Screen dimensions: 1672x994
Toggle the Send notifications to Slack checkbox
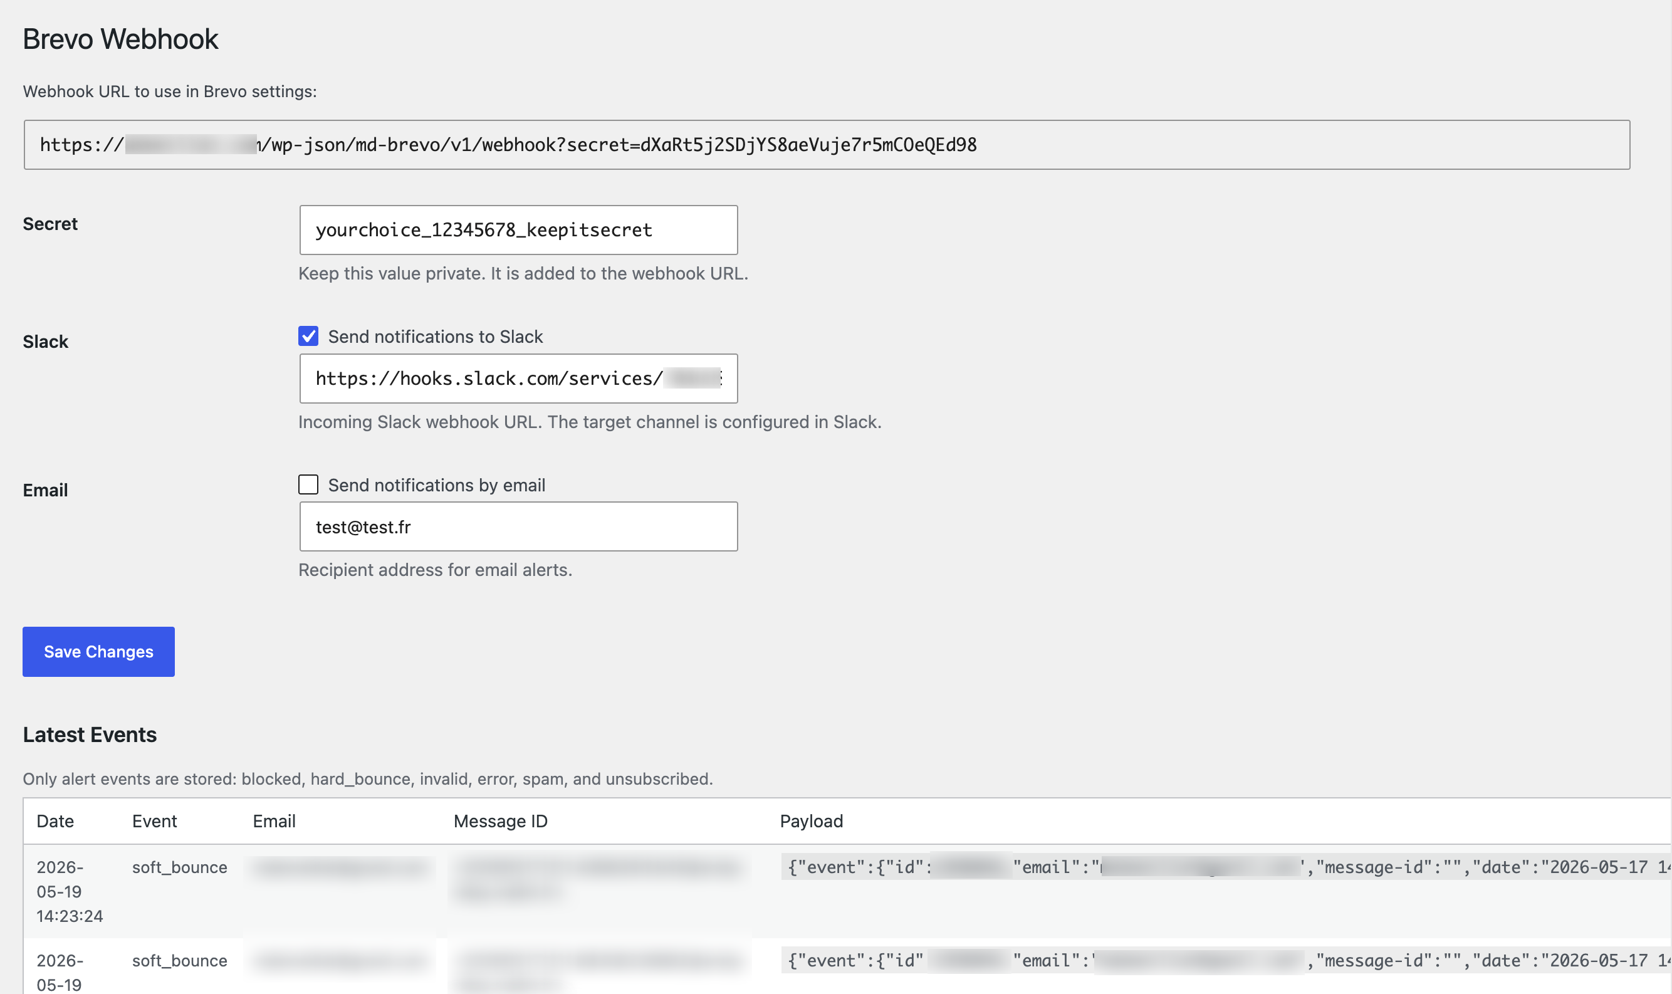308,337
